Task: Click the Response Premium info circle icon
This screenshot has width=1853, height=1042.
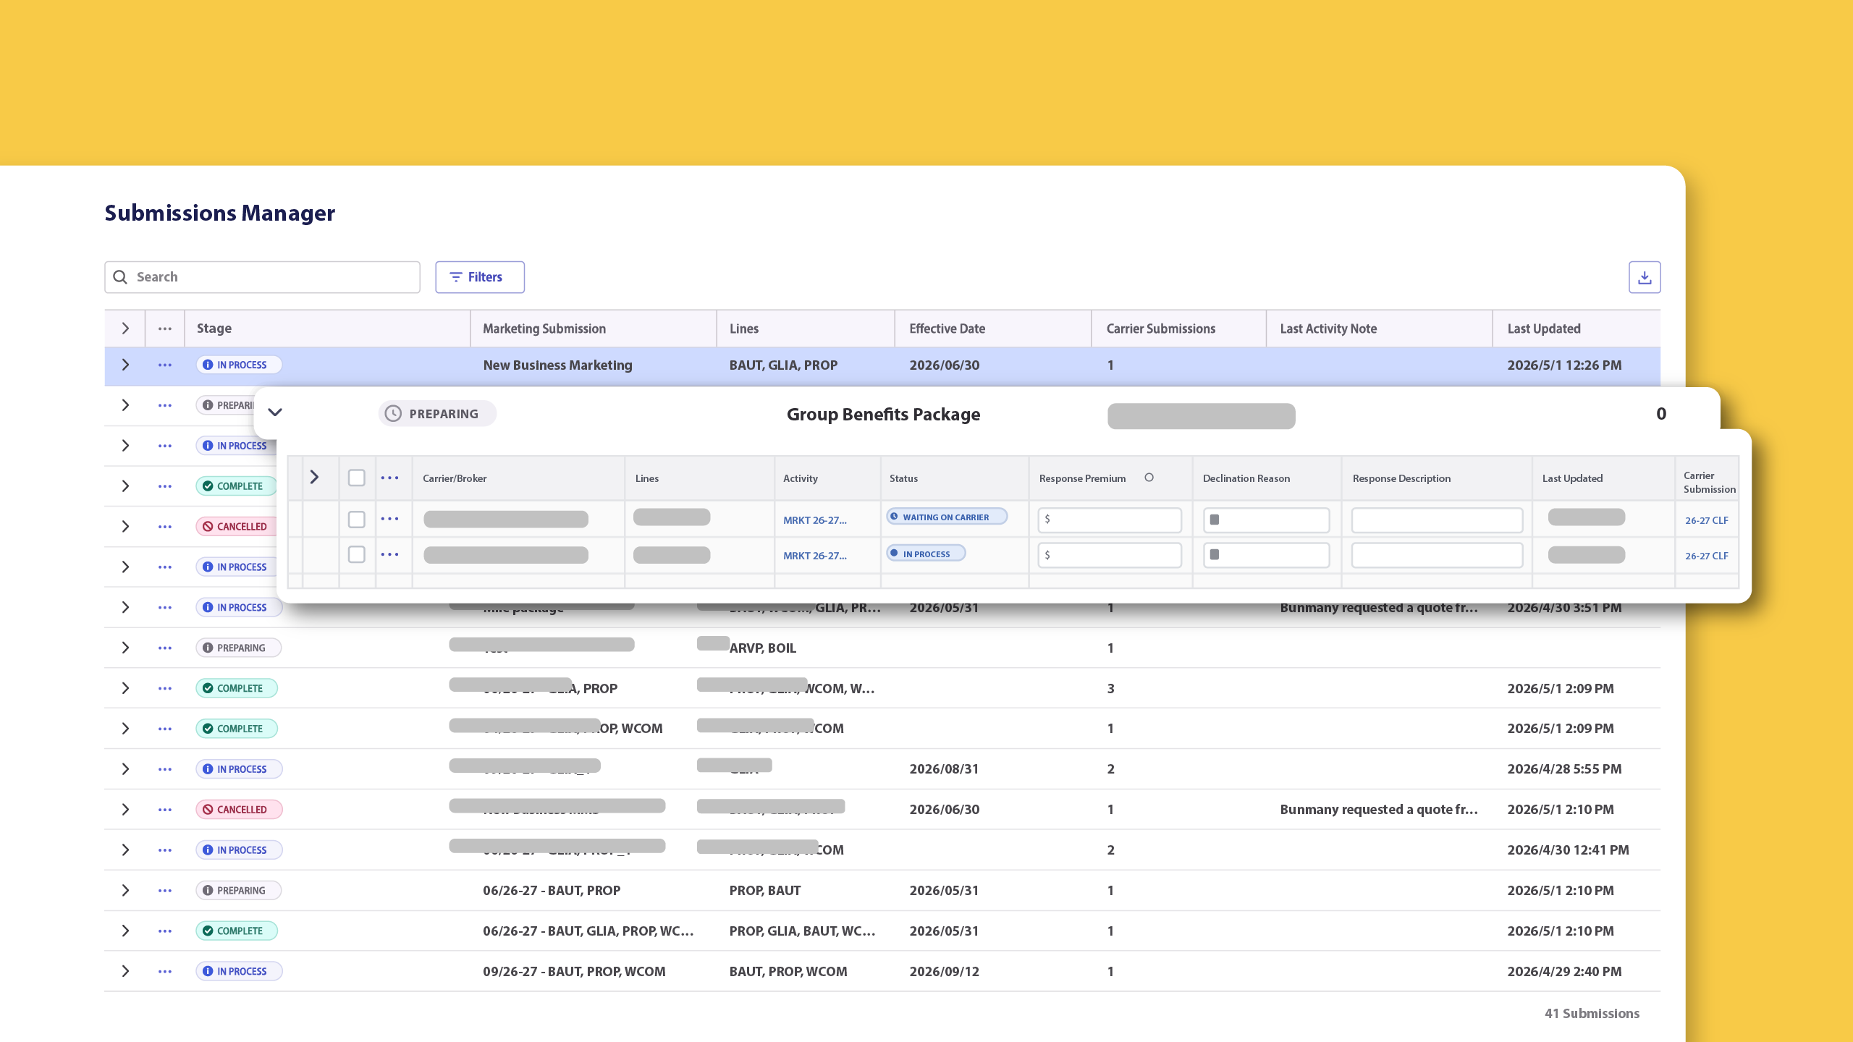Action: (x=1149, y=478)
